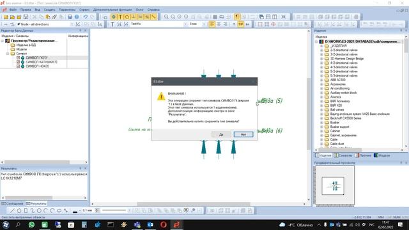This screenshot has width=409, height=230.
Task: Open the Создать menu
Action: point(49,10)
